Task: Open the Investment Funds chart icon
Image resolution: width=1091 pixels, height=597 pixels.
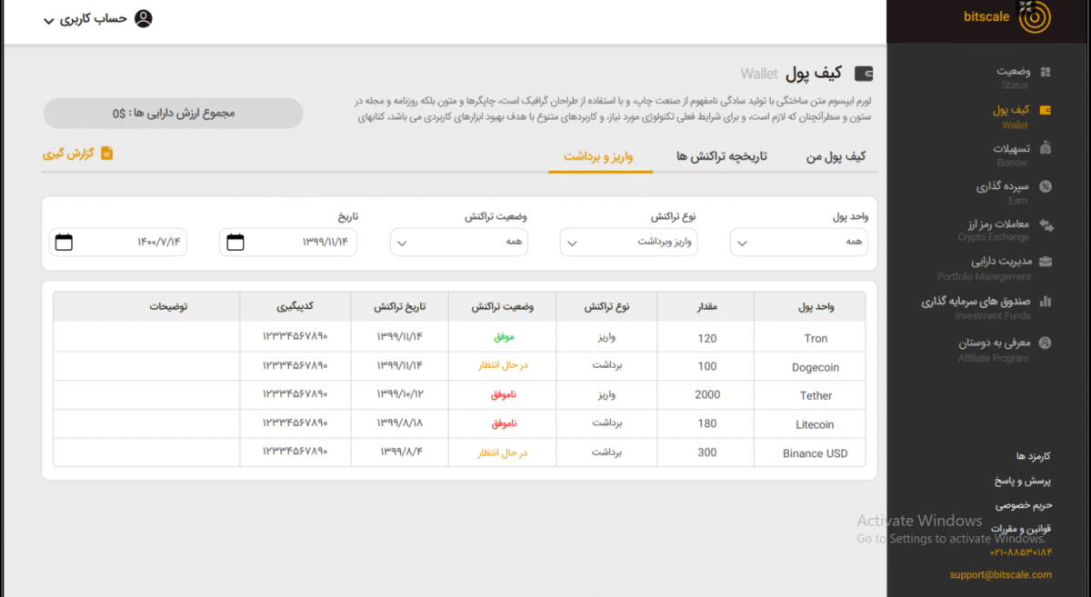Action: 1045,302
